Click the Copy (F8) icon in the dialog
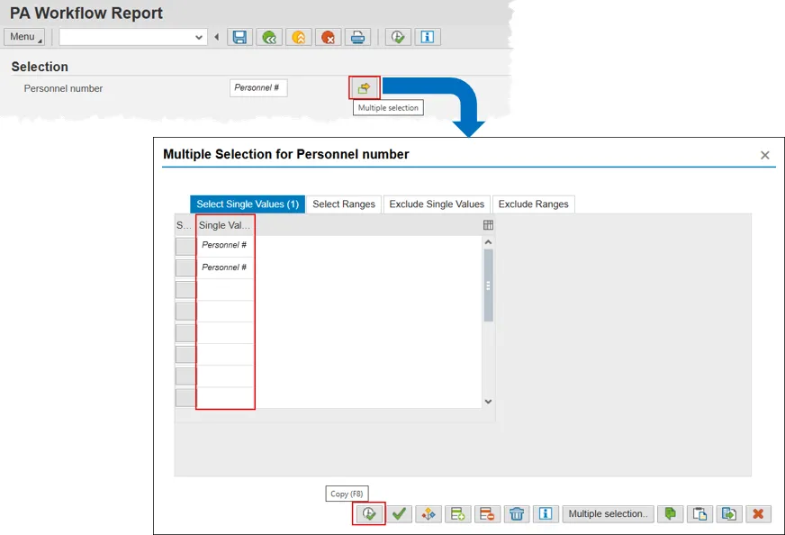 (x=369, y=513)
